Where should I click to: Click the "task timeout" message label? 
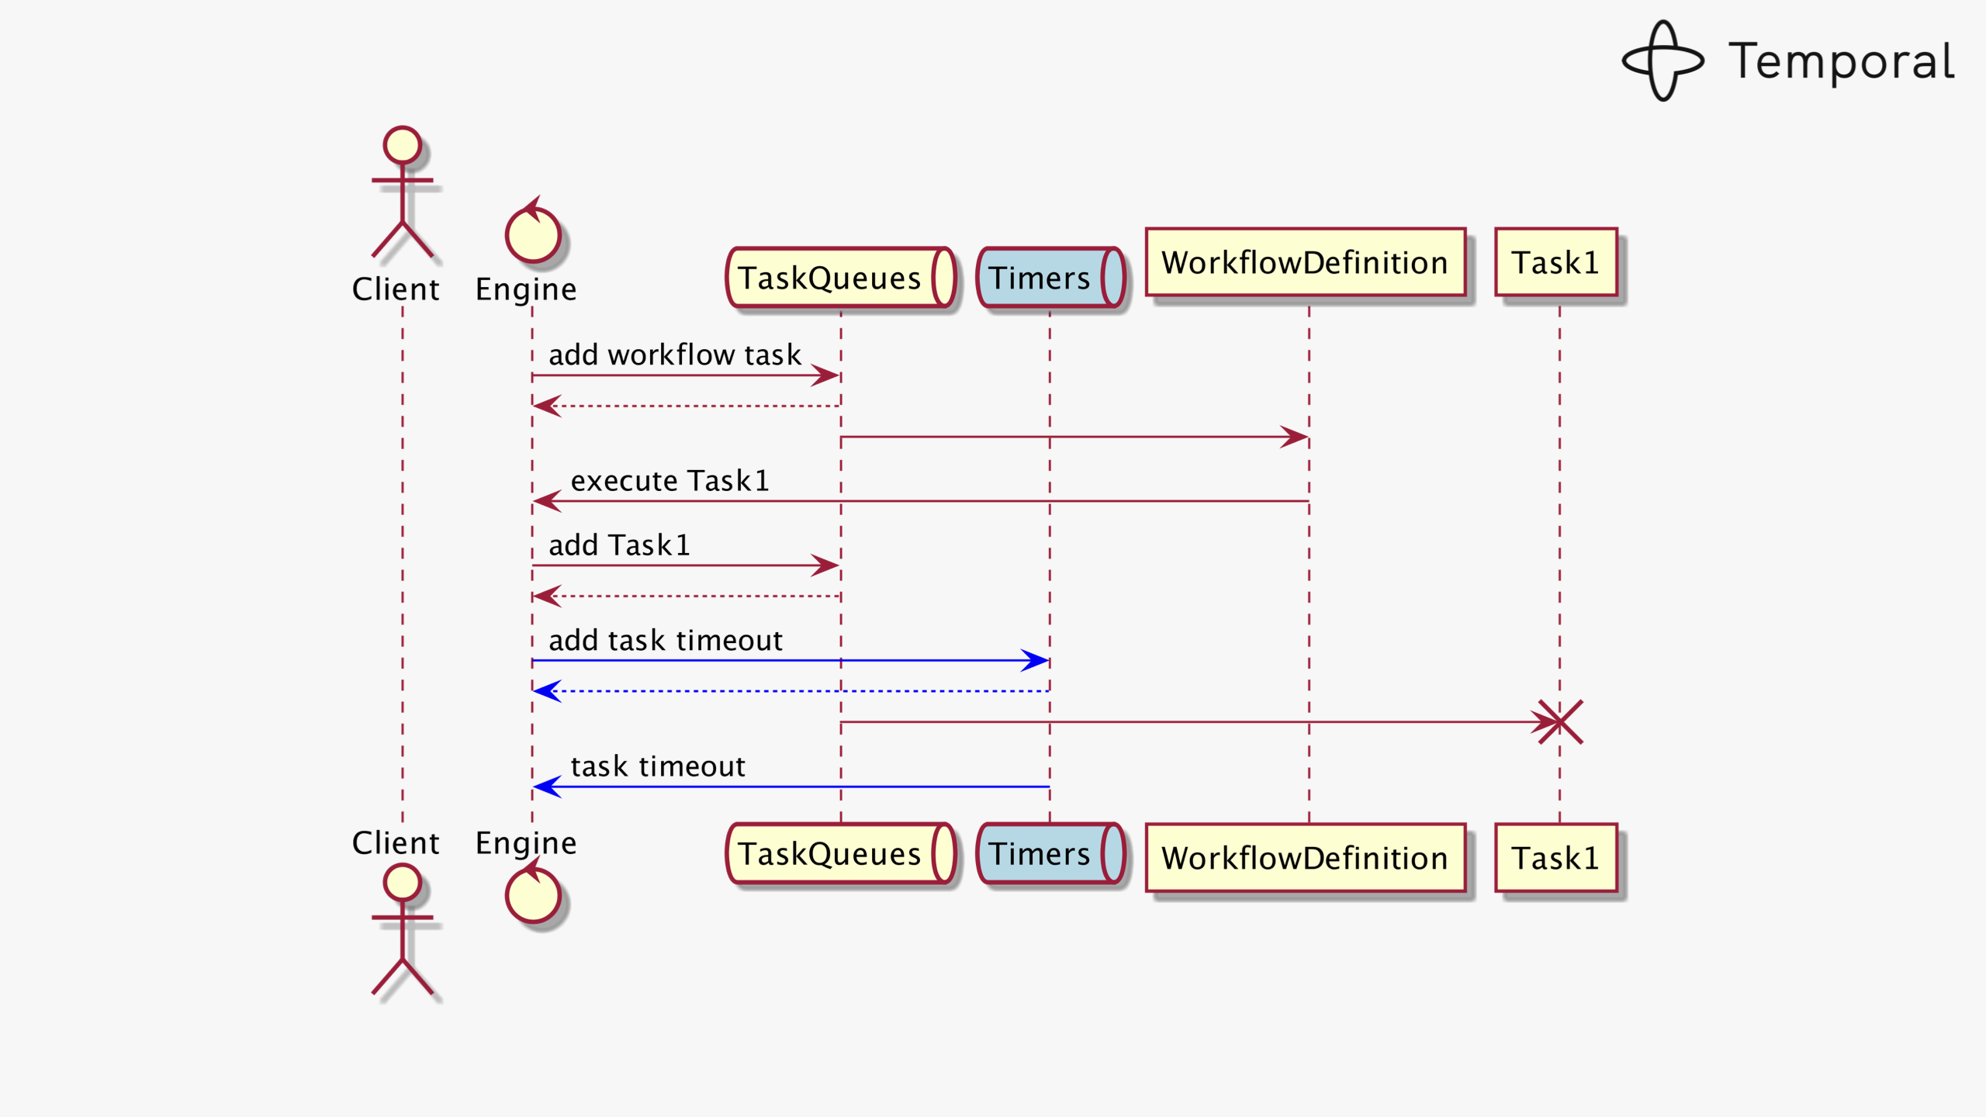658,766
